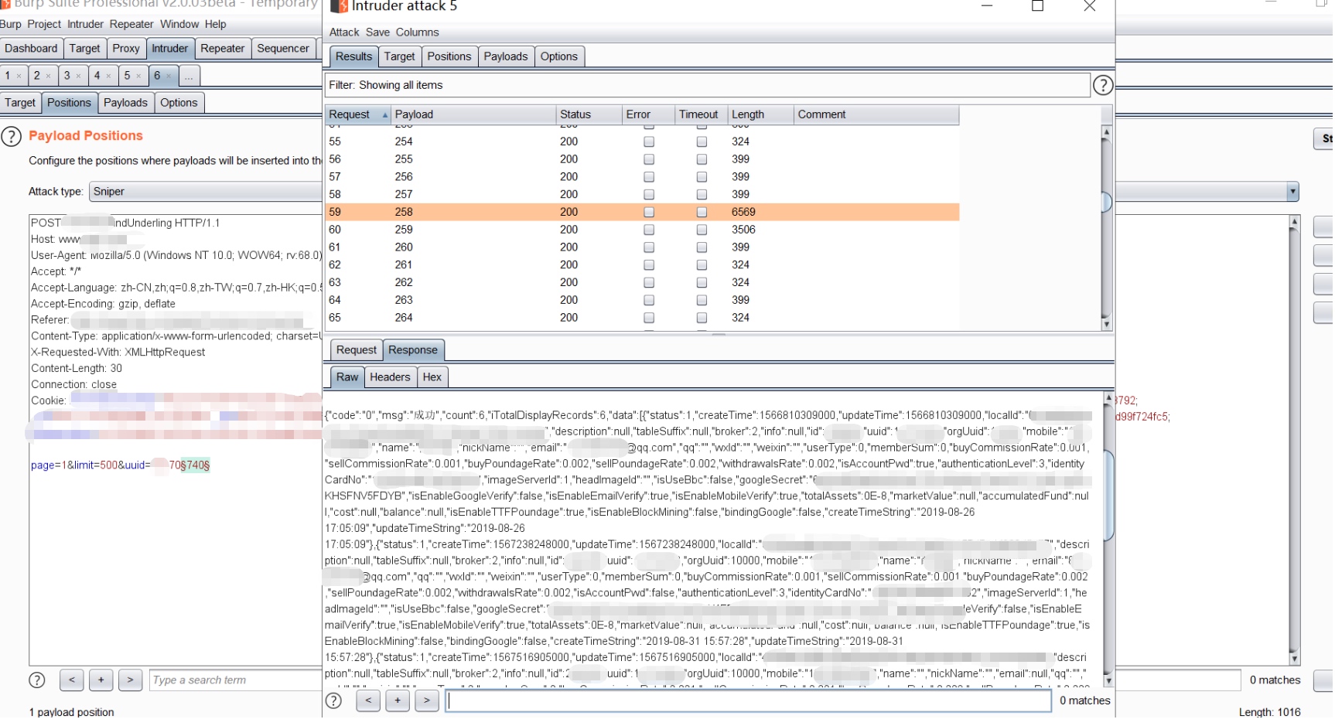This screenshot has width=1335, height=726.
Task: Toggle Error checkbox for request 59
Action: pyautogui.click(x=649, y=212)
